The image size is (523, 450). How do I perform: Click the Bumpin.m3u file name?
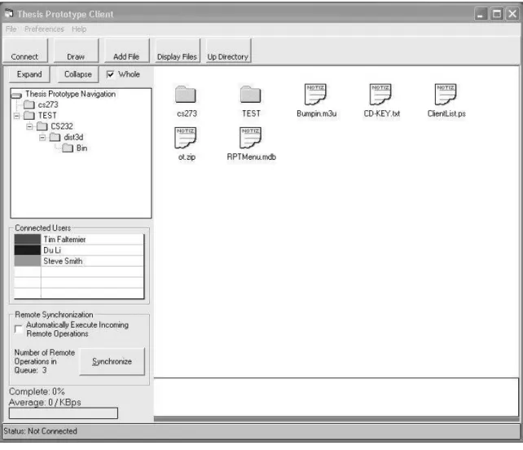tap(317, 114)
